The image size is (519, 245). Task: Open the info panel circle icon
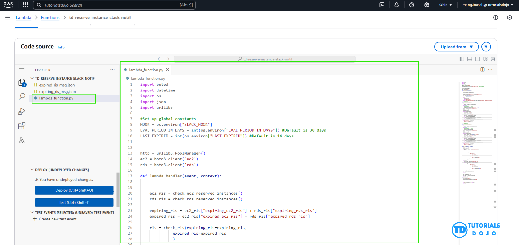(x=495, y=18)
